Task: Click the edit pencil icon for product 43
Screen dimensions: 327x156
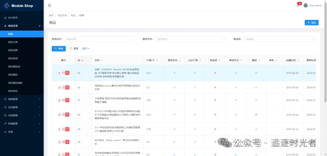Action: point(59,73)
